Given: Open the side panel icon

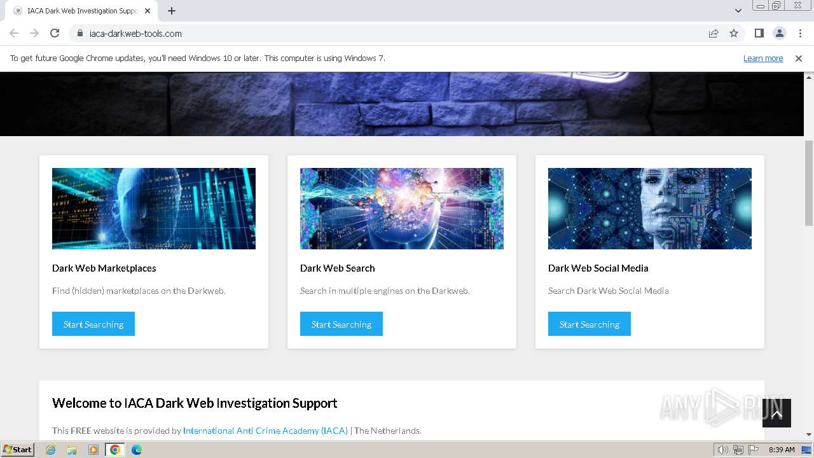Looking at the screenshot, I should click(x=759, y=33).
